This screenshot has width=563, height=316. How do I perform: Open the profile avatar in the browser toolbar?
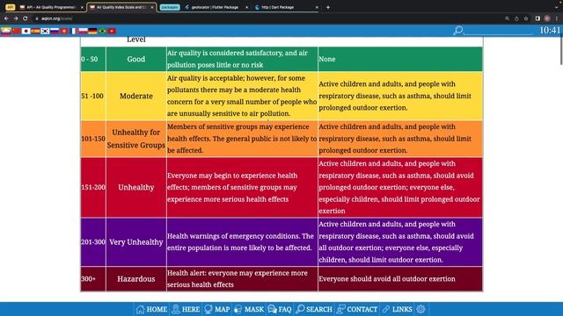[547, 18]
